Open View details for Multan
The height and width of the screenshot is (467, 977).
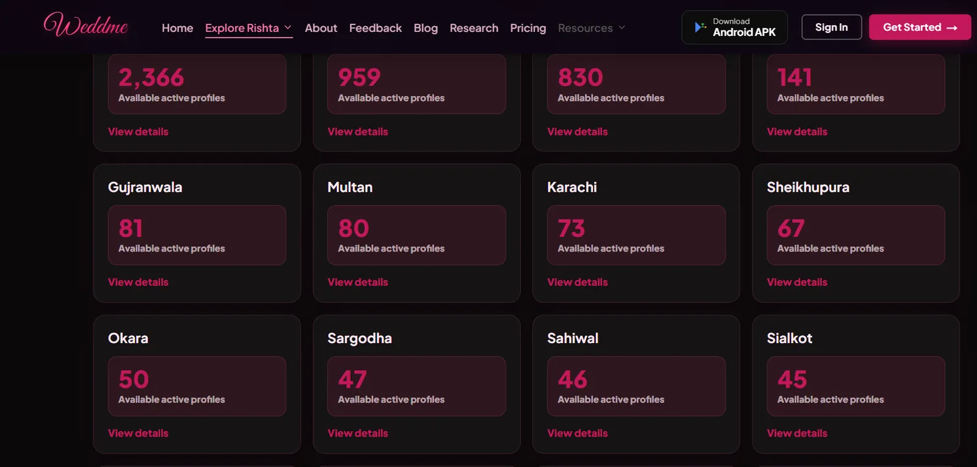(358, 282)
